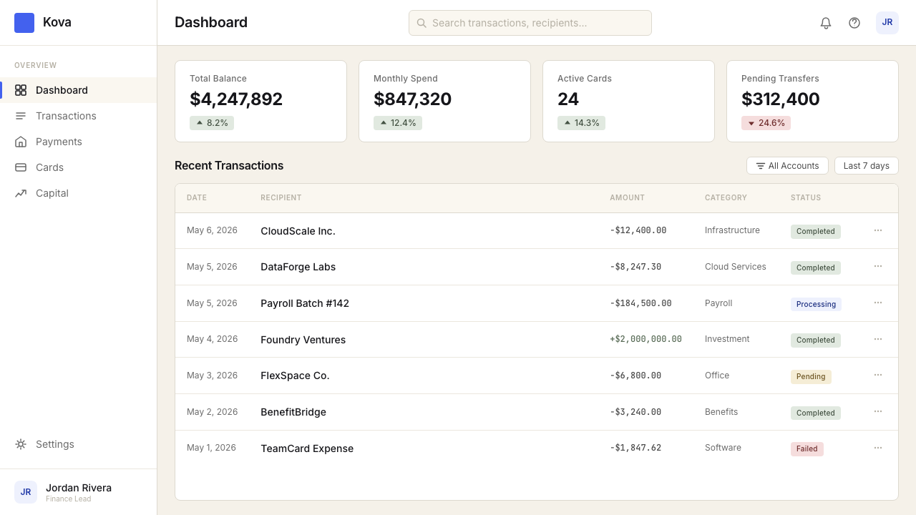
Task: Click Jordan Rivera avatar in sidebar footer
Action: (x=26, y=492)
